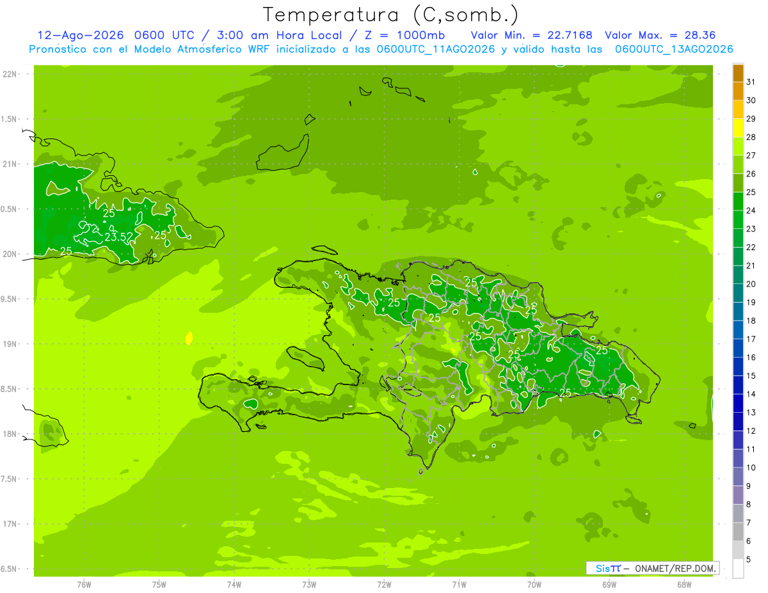
Task: Click the small yellow hot spot west of Haiti
Action: click(x=189, y=338)
